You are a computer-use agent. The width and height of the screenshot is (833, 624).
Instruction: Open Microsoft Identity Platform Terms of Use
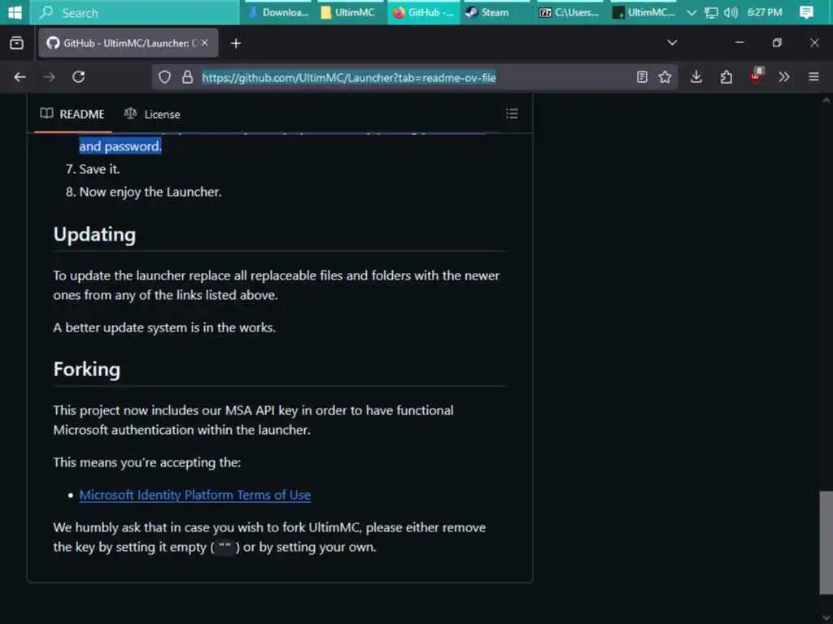tap(195, 495)
